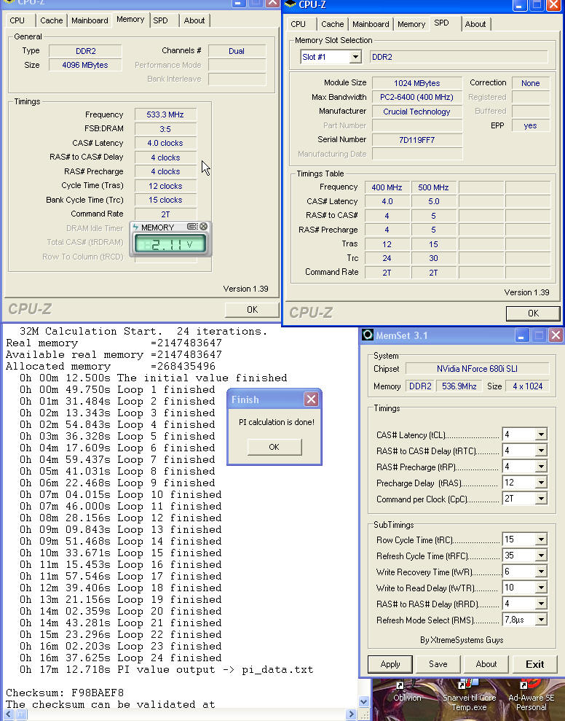The image size is (565, 721).
Task: Click the MemSet Chipset field NVidia NForce 680i SLI
Action: pyautogui.click(x=477, y=369)
